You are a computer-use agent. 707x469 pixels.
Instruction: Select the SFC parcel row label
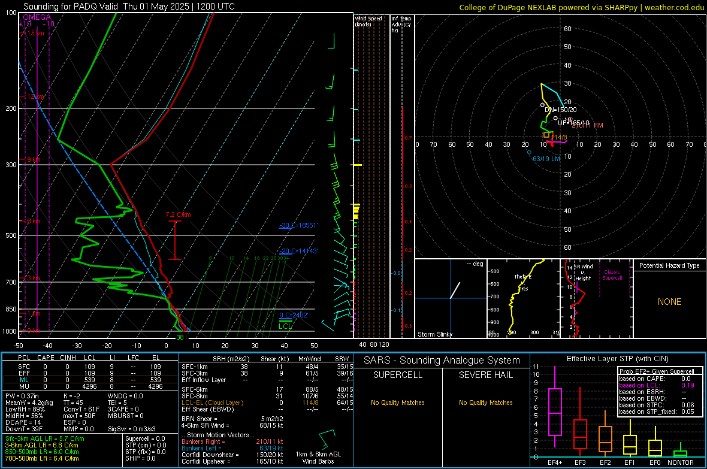[x=24, y=367]
